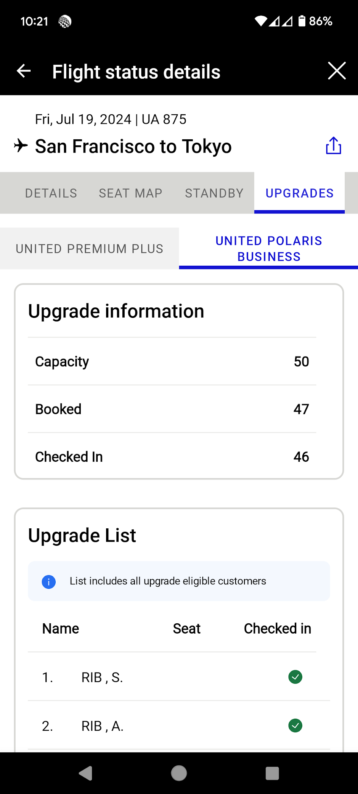Tap the airplane icon beside the route

point(21,146)
